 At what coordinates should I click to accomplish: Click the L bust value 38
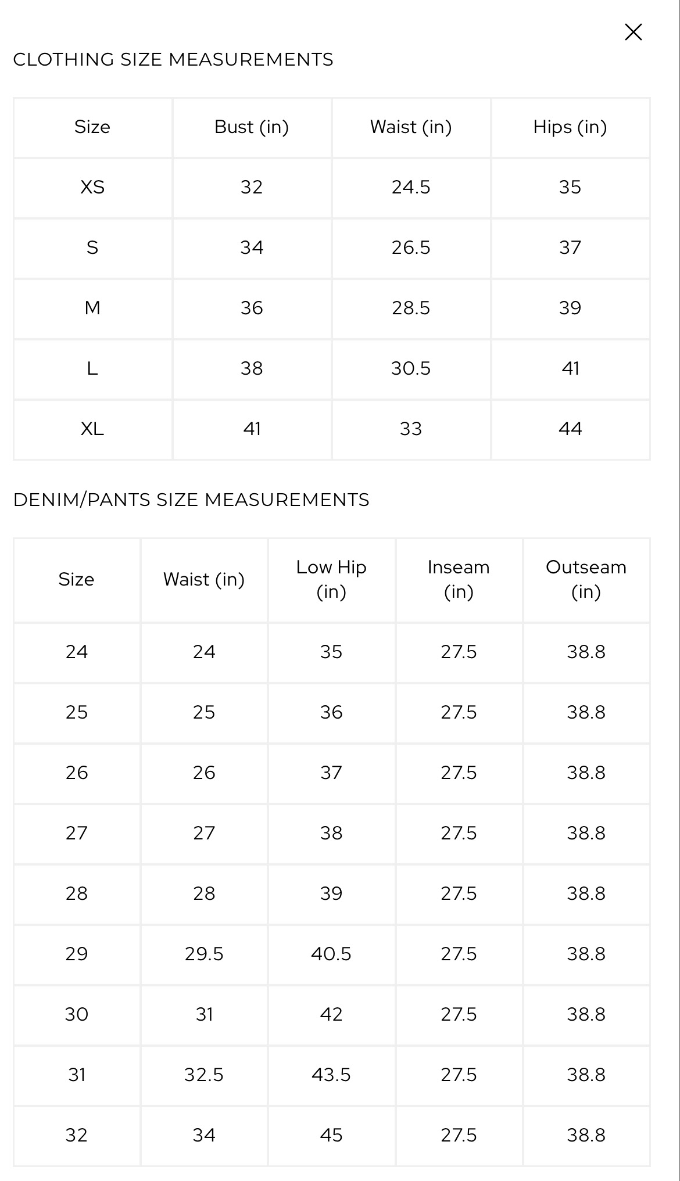coord(252,368)
